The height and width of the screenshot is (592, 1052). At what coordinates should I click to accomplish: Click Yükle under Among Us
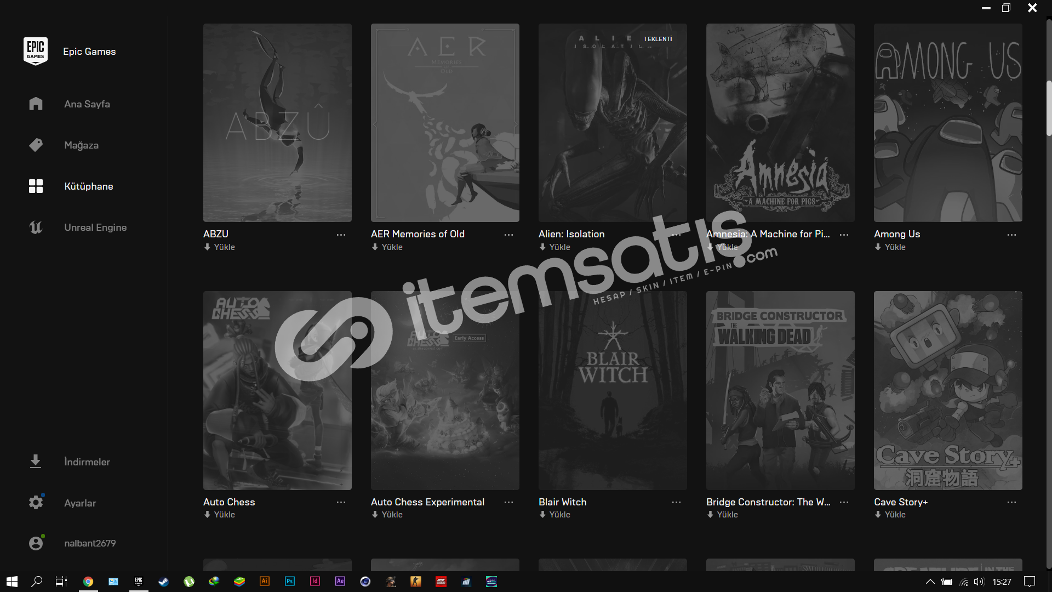(x=890, y=247)
